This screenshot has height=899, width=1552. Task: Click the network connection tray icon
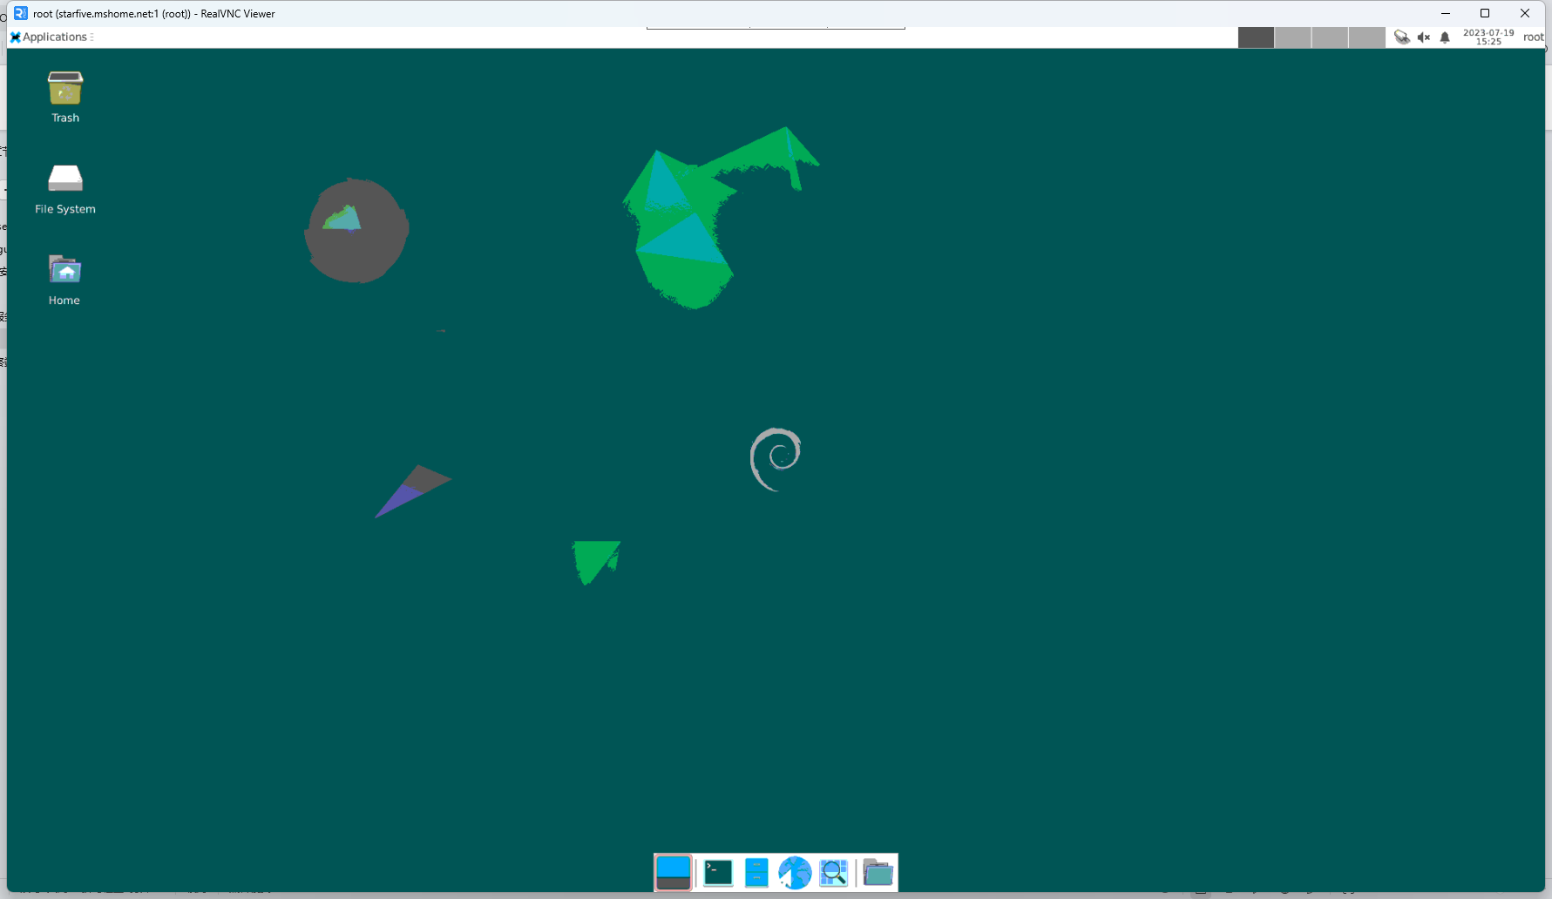click(x=1402, y=37)
